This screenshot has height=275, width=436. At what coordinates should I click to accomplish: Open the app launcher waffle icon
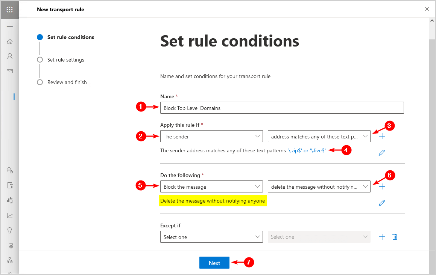9,9
